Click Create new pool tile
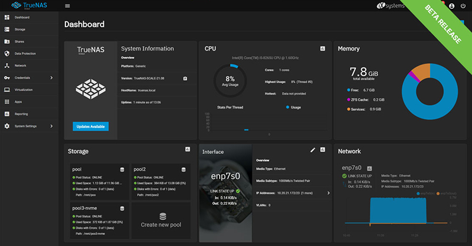 (160, 221)
